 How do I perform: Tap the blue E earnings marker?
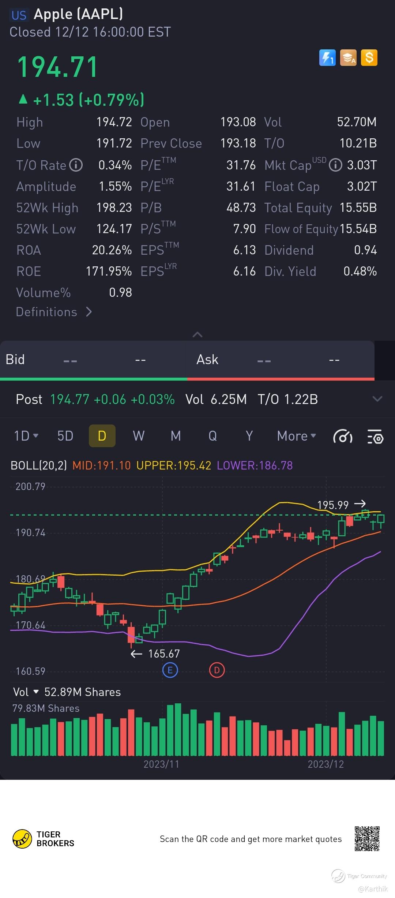coord(170,670)
